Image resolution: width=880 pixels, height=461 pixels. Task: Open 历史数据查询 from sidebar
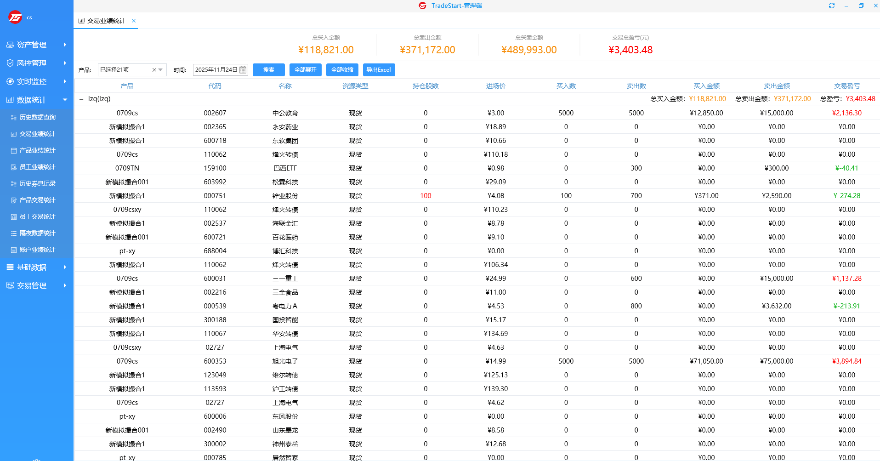(x=37, y=117)
